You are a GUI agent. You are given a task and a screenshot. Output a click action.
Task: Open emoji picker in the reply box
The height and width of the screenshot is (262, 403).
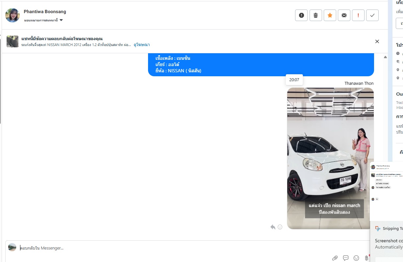click(x=356, y=258)
